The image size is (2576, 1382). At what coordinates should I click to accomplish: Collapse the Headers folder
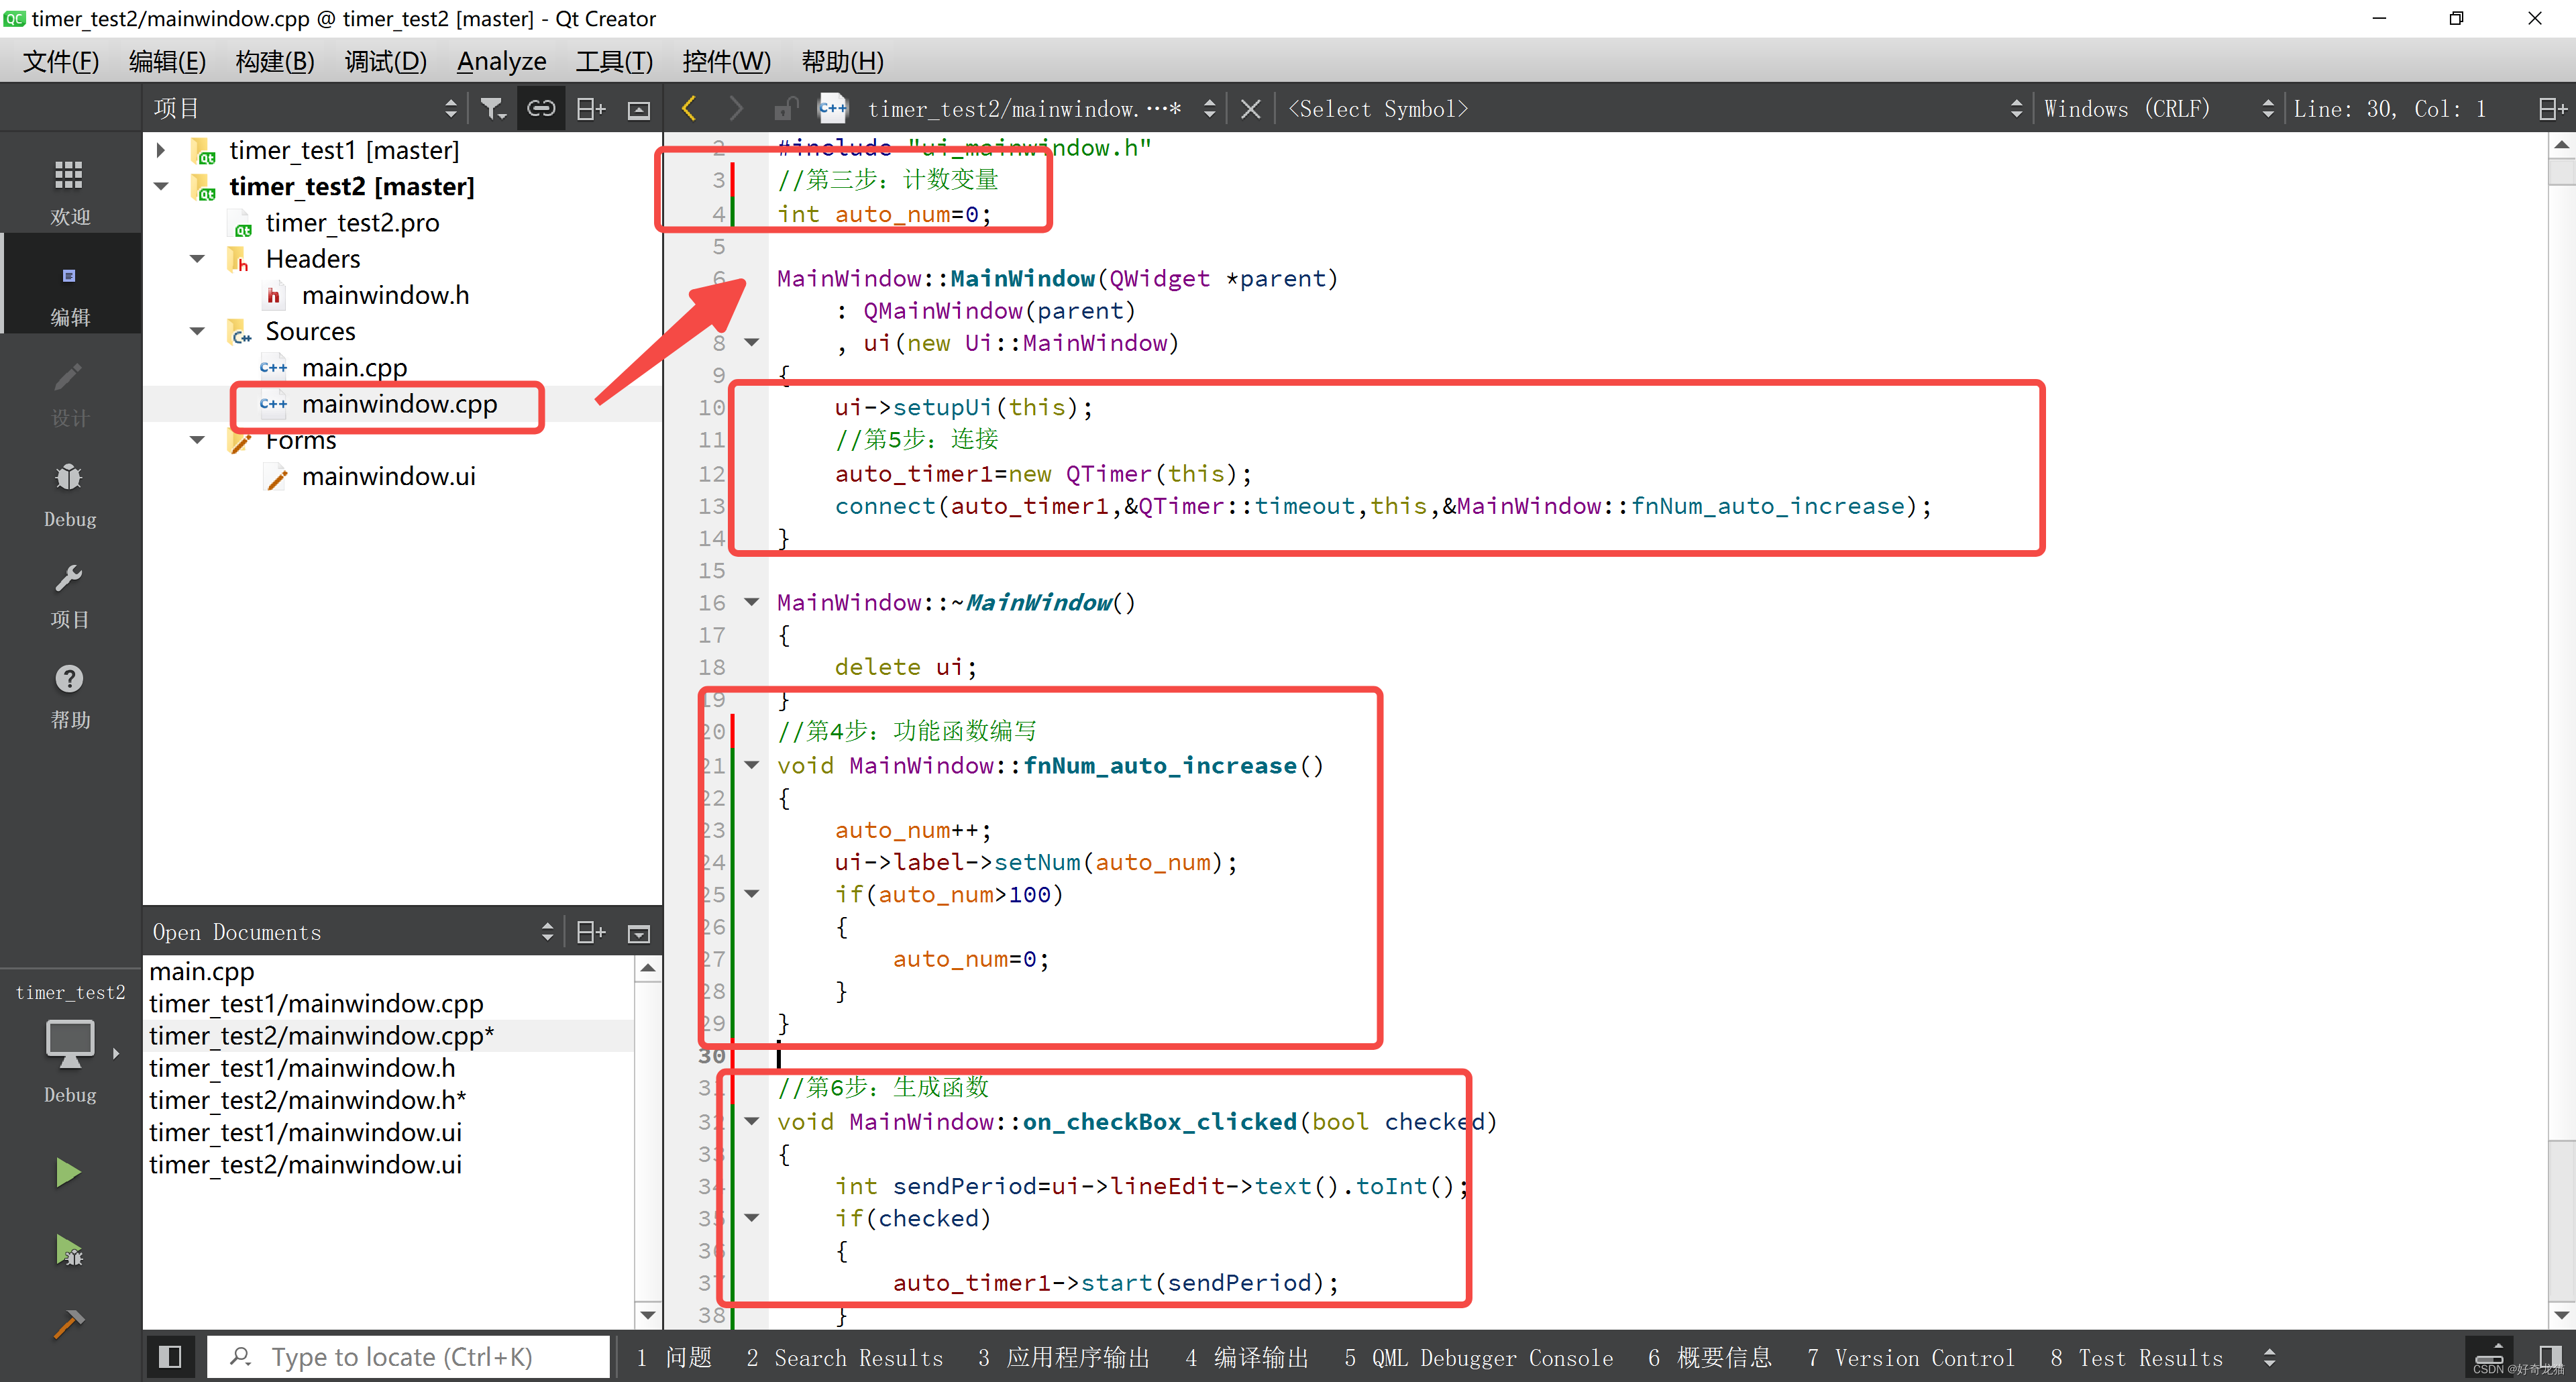197,259
